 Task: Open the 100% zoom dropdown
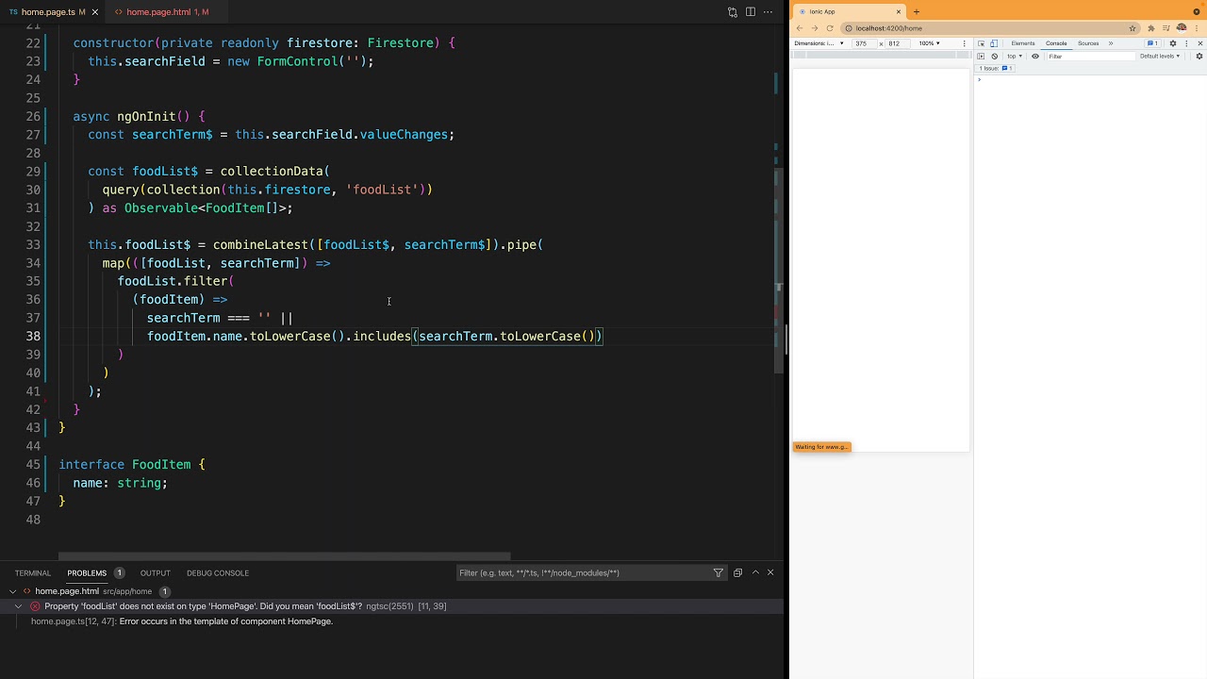[930, 43]
